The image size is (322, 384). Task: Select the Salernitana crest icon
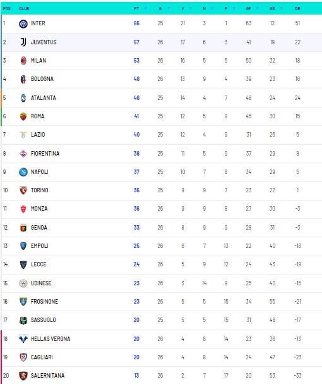pyautogui.click(x=23, y=376)
